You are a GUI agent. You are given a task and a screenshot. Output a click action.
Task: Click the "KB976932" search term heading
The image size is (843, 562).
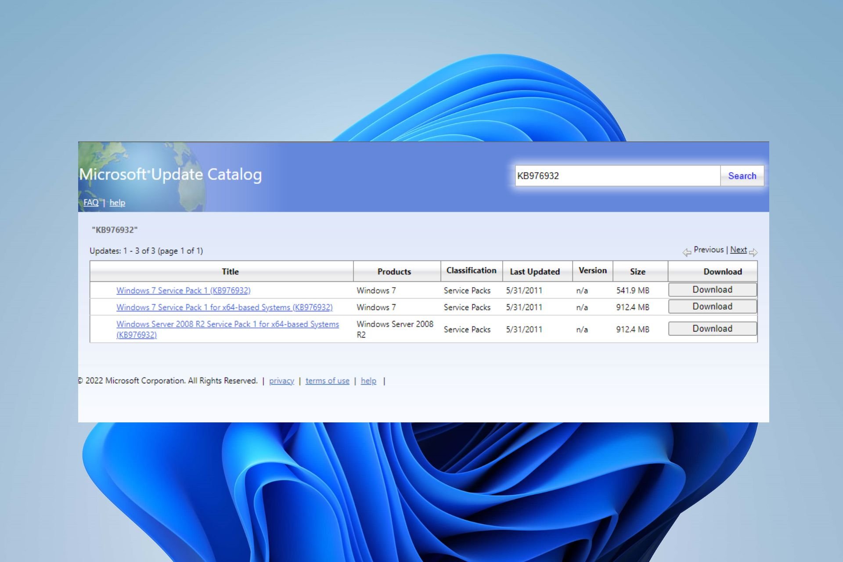click(115, 230)
